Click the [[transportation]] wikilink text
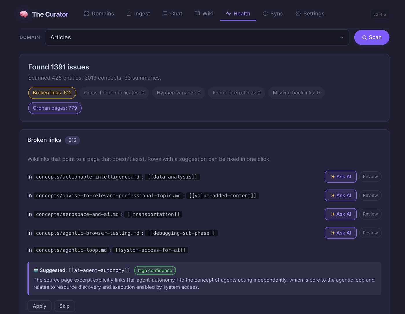This screenshot has height=314, width=405. [153, 214]
